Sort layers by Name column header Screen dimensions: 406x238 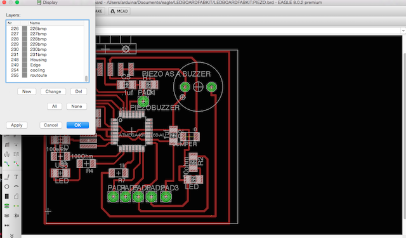56,23
